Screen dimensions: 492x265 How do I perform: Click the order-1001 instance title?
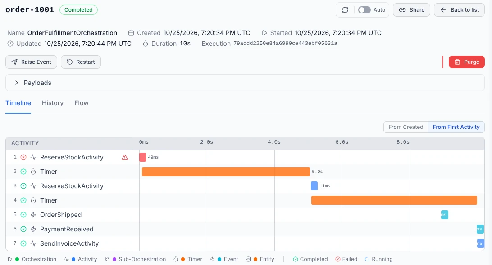tap(30, 10)
